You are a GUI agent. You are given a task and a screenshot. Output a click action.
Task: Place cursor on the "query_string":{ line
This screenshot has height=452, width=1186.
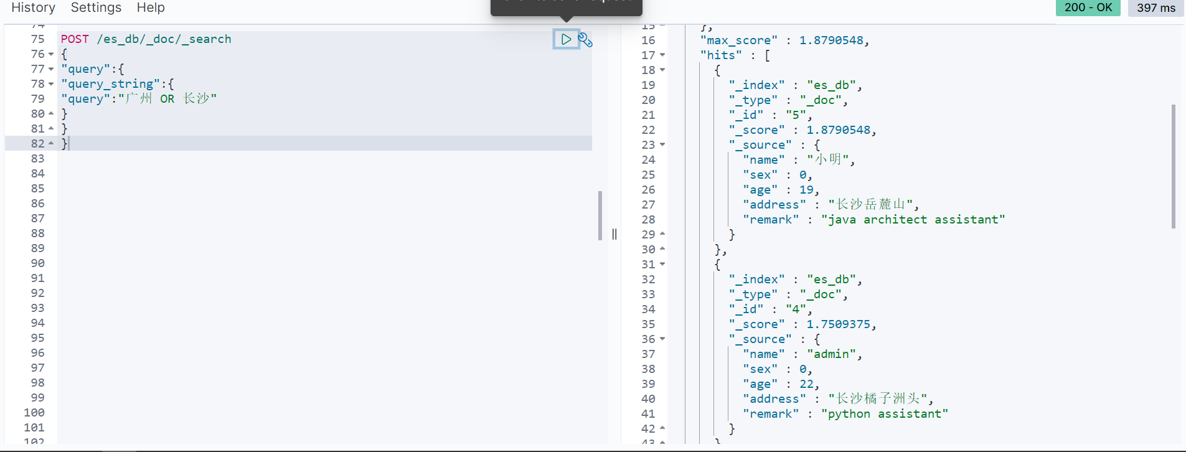(x=118, y=84)
